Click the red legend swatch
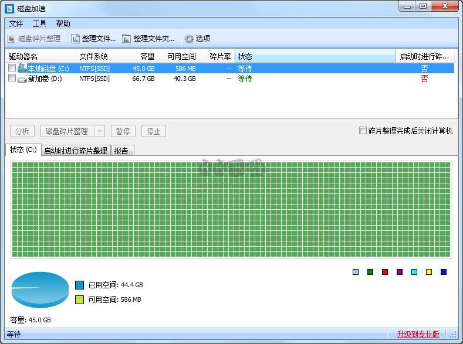Image resolution: width=463 pixels, height=344 pixels. click(385, 272)
